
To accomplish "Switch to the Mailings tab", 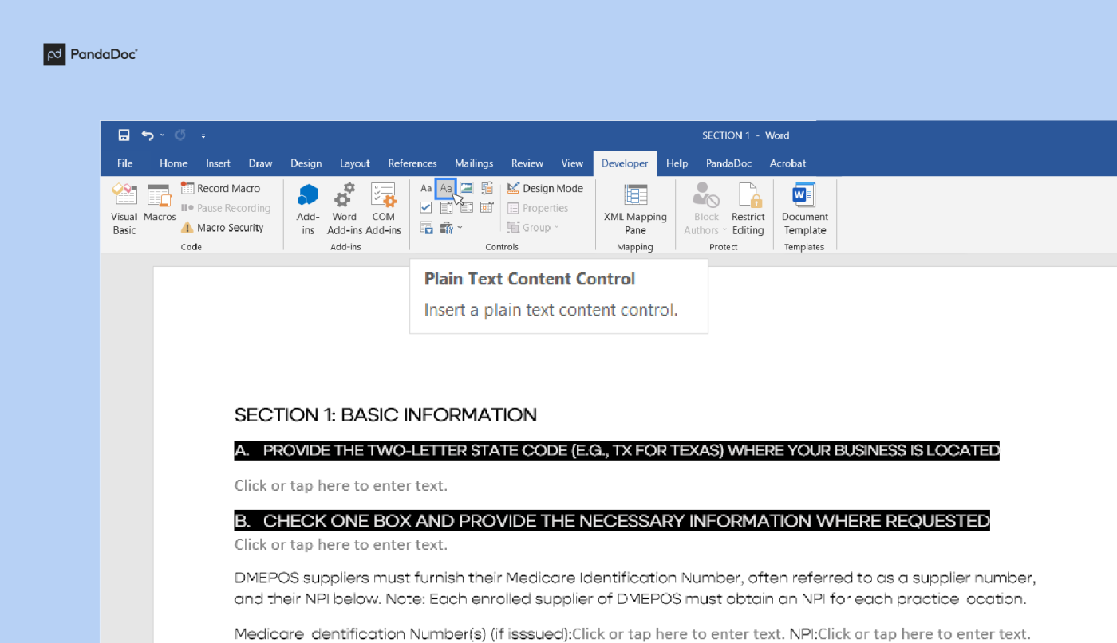I will point(474,163).
